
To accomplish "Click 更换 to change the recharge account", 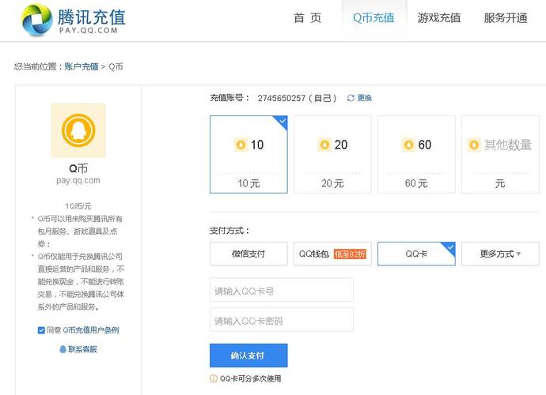I will (365, 98).
